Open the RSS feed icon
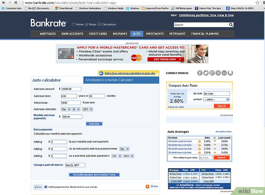The image size is (265, 195). 218,73
